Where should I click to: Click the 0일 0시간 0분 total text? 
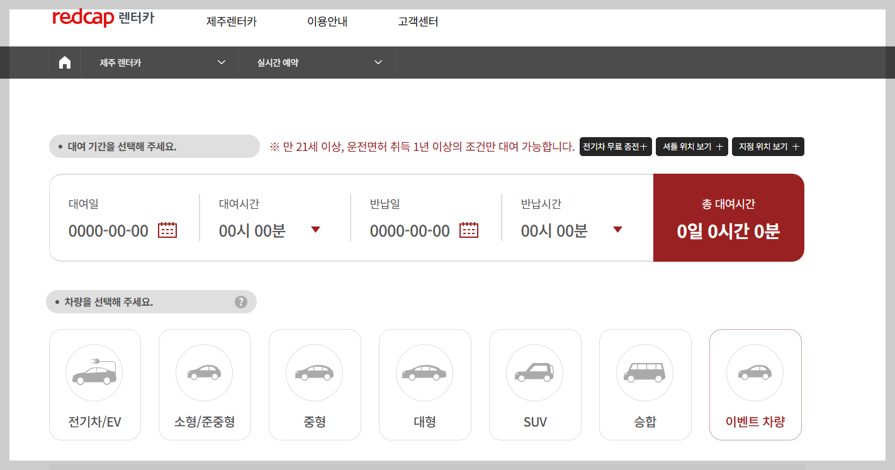728,232
